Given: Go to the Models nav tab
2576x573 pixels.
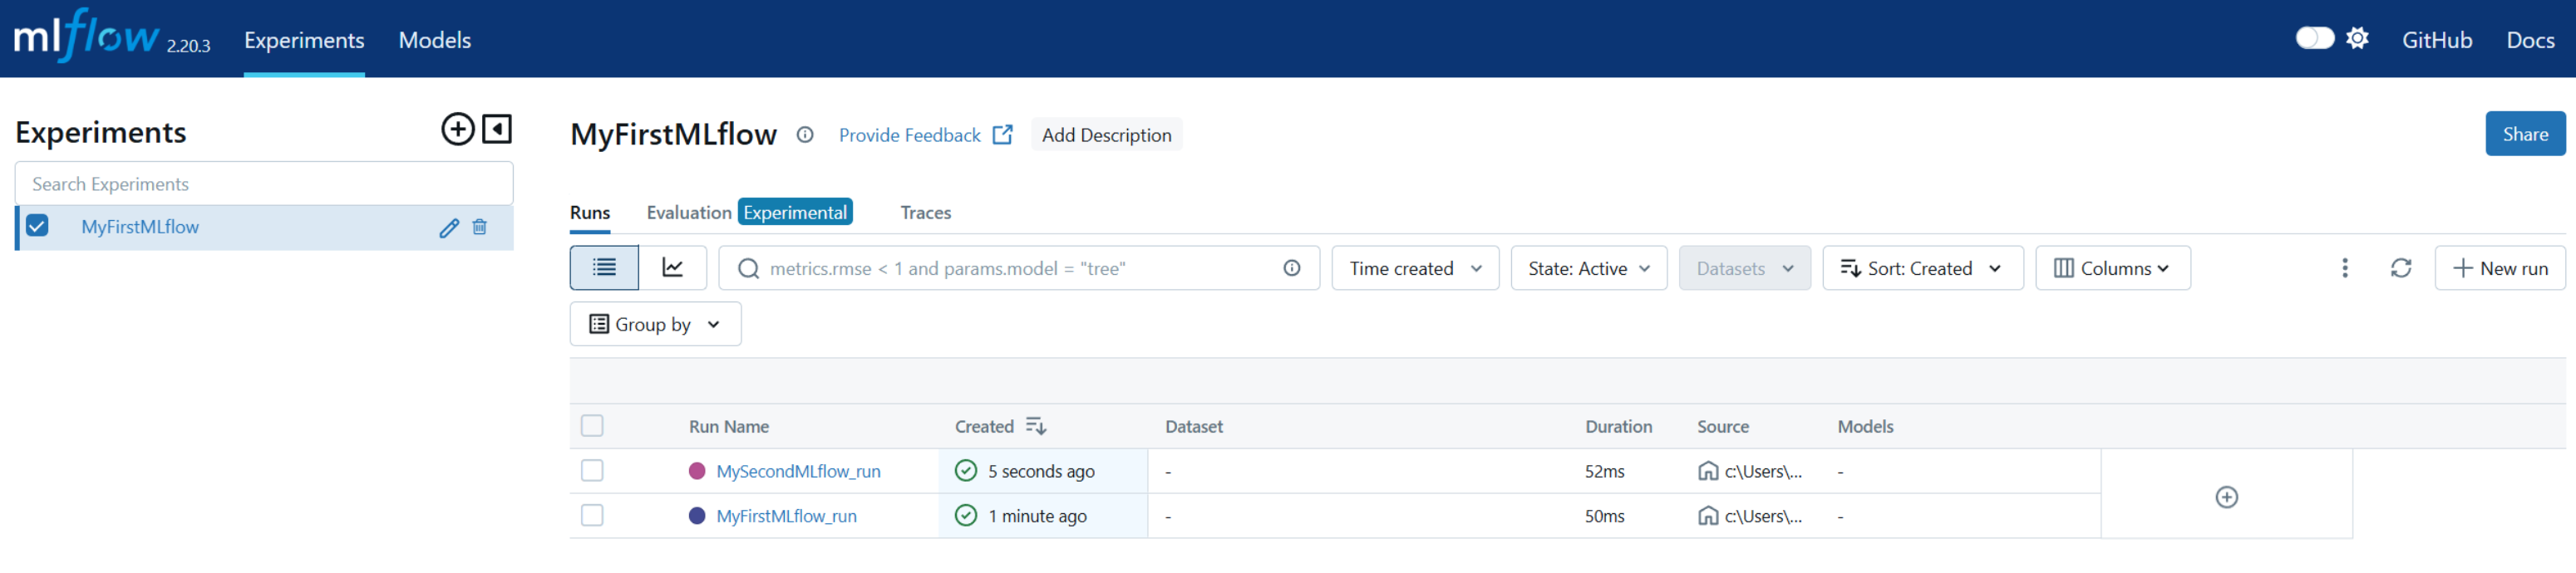Looking at the screenshot, I should tap(434, 40).
